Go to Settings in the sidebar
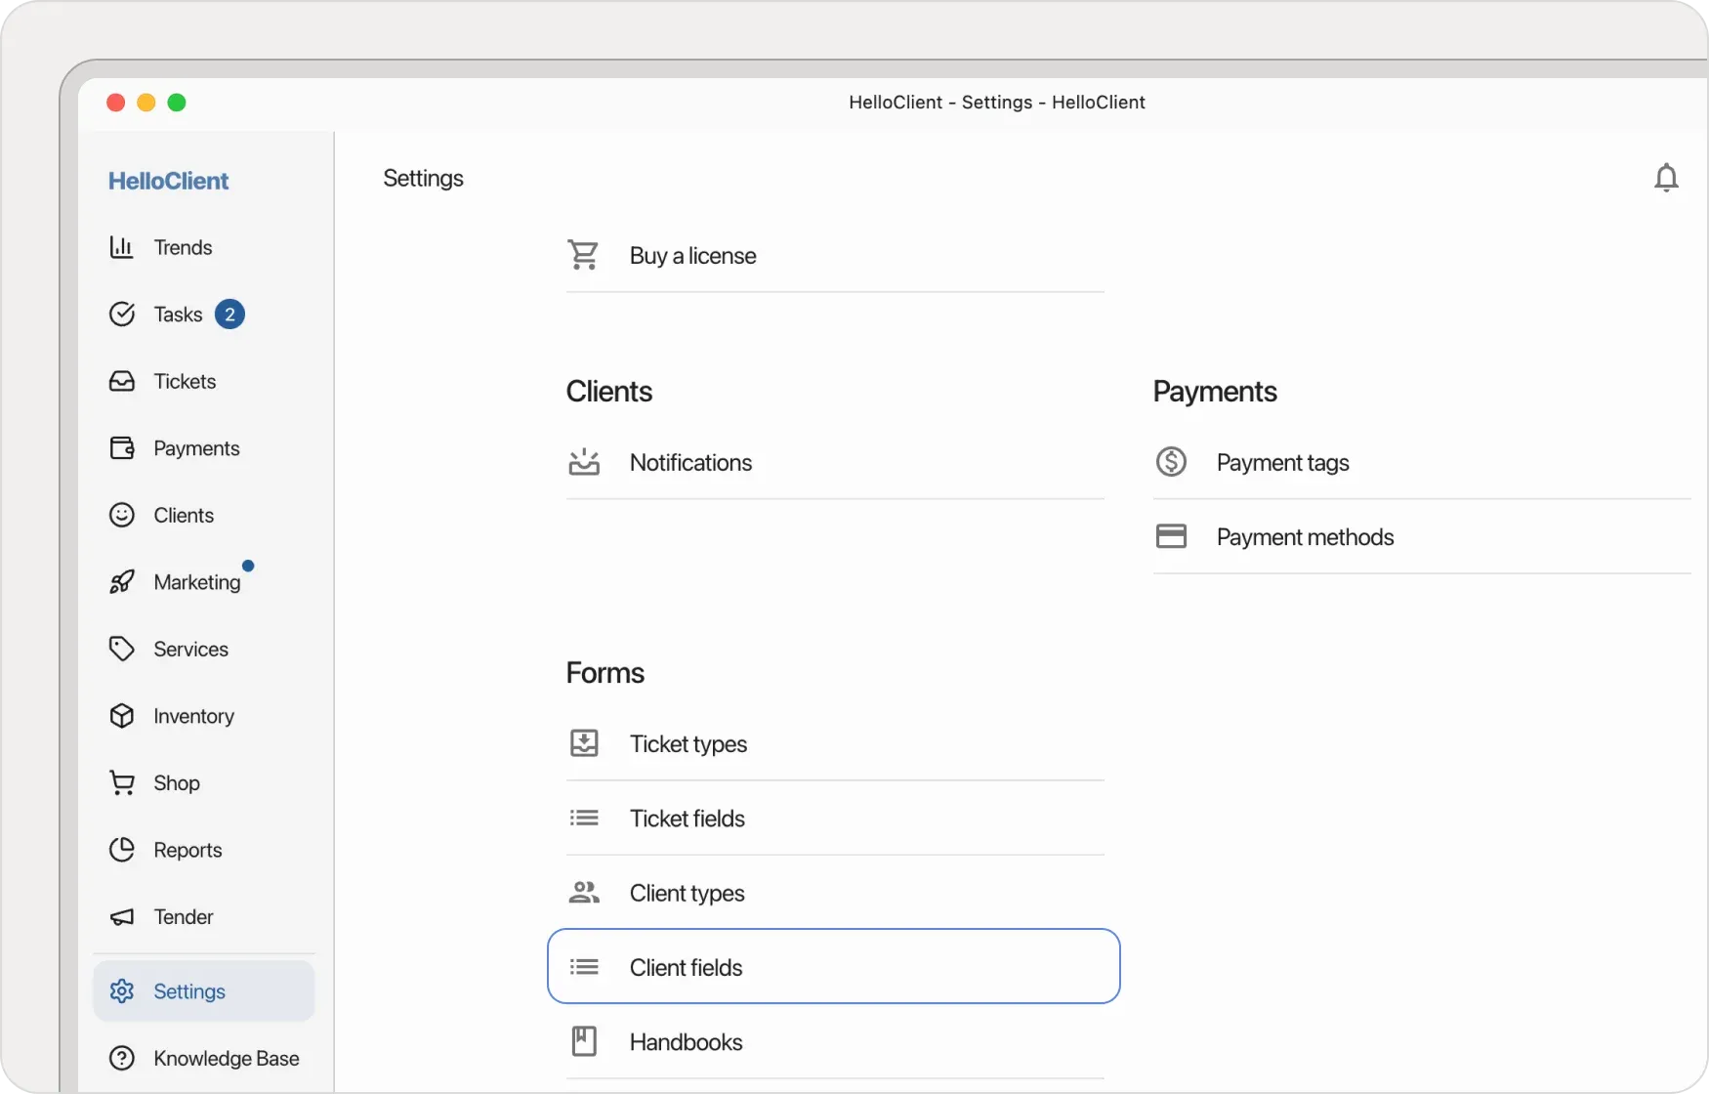This screenshot has width=1709, height=1094. [x=190, y=990]
